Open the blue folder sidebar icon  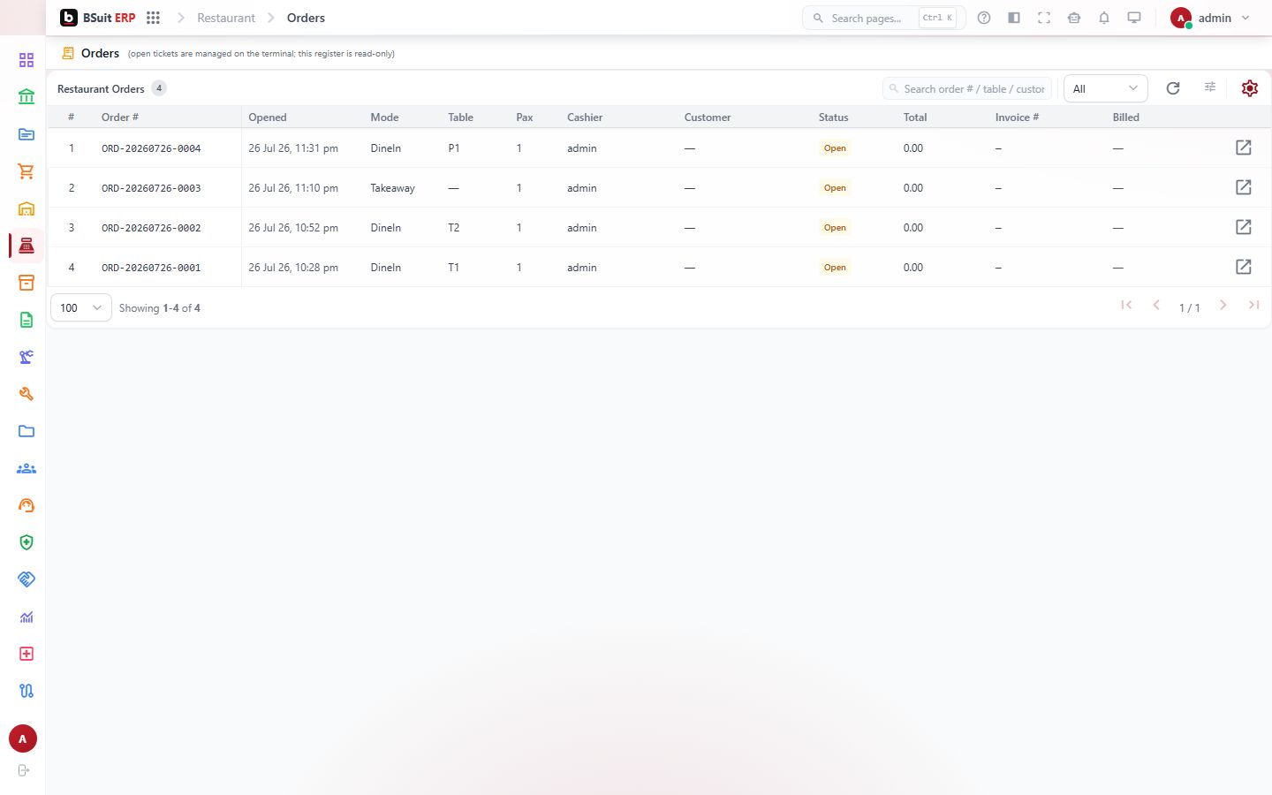(x=26, y=431)
